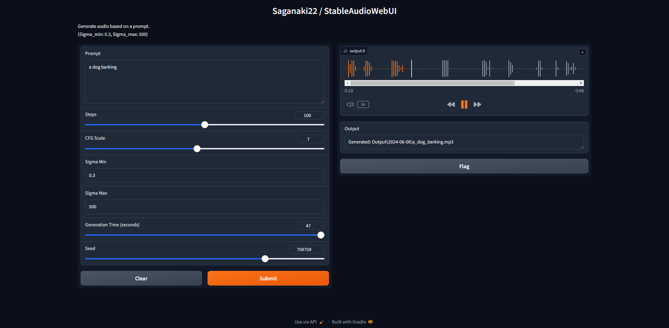Rewind audio with the skip backward icon
Screen dimensions: 669x328
(x=451, y=104)
